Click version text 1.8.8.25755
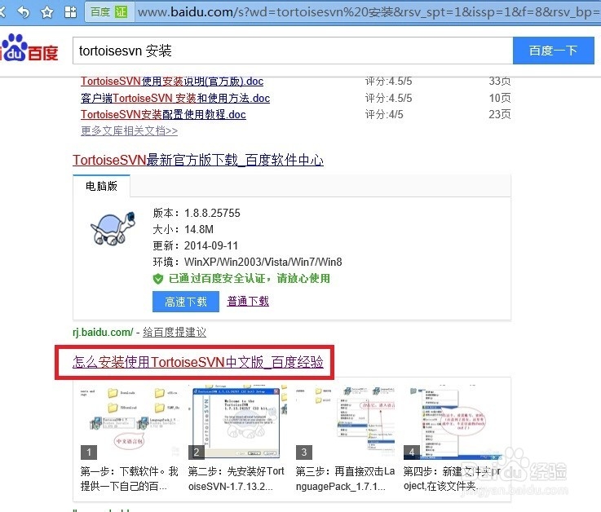This screenshot has width=601, height=512. [212, 213]
